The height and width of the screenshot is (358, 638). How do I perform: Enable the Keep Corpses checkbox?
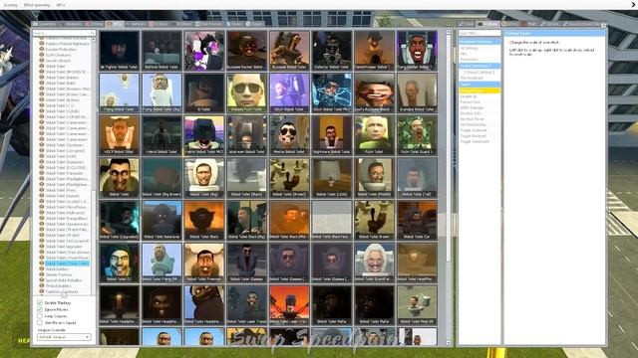click(40, 316)
